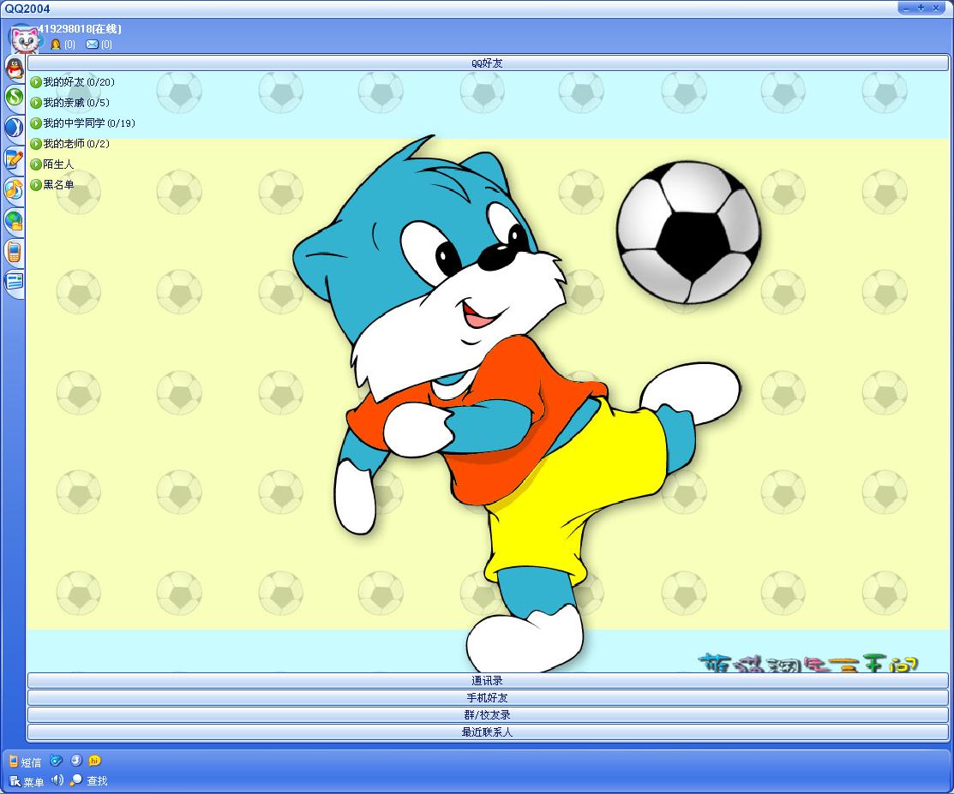This screenshot has width=954, height=794.
Task: Open the bell system messages icon
Action: 56,45
